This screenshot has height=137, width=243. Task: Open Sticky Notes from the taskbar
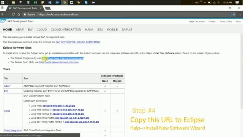tap(43, 2)
